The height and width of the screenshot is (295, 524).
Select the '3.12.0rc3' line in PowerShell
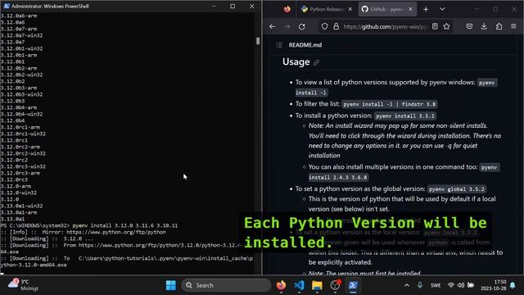pyautogui.click(x=15, y=179)
